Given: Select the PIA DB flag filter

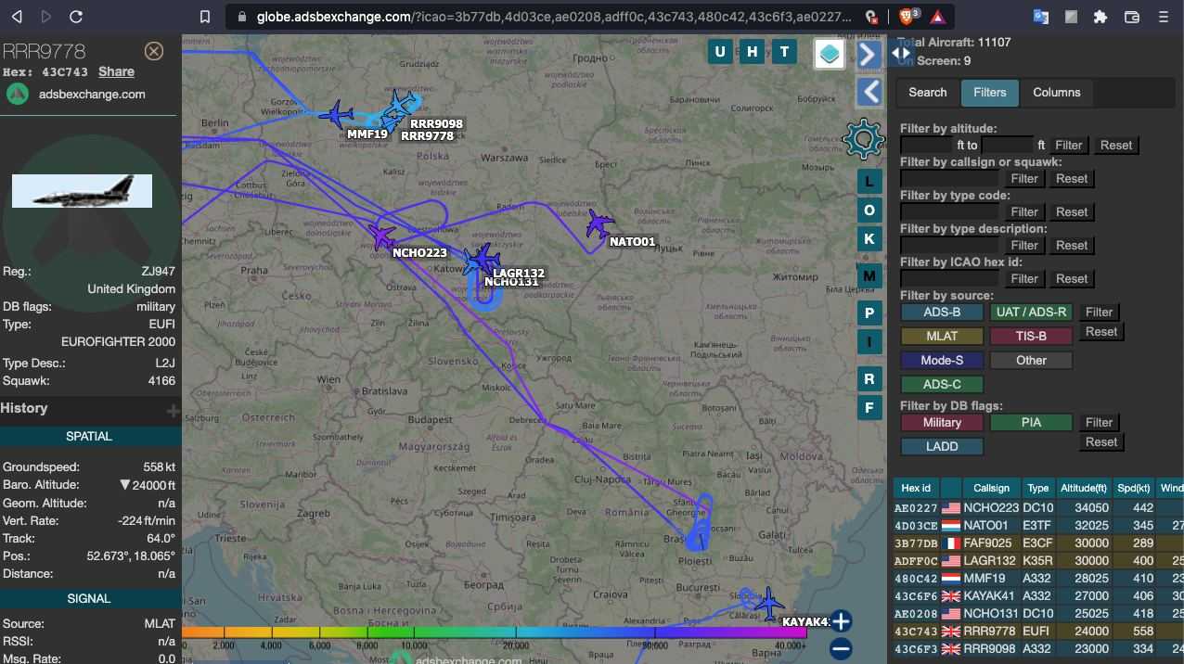Looking at the screenshot, I should tap(1031, 423).
